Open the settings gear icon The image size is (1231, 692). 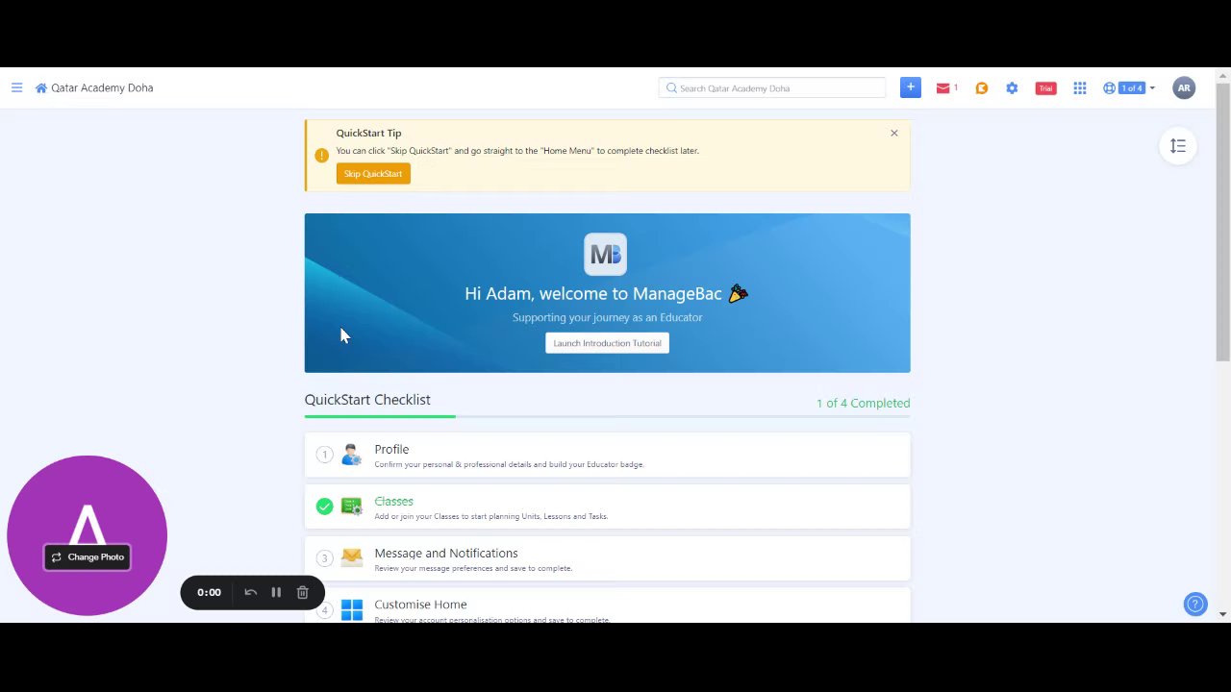[1012, 88]
